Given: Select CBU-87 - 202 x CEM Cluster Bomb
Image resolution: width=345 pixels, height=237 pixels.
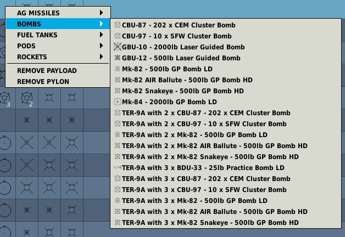Looking at the screenshot, I should (226, 25).
